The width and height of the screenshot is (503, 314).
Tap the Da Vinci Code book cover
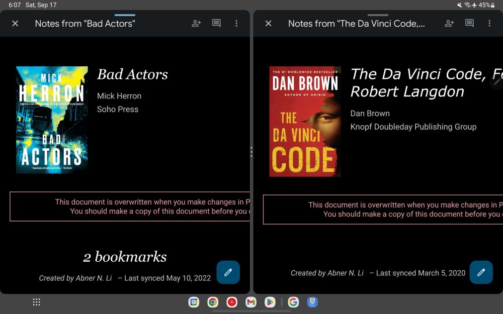click(305, 122)
